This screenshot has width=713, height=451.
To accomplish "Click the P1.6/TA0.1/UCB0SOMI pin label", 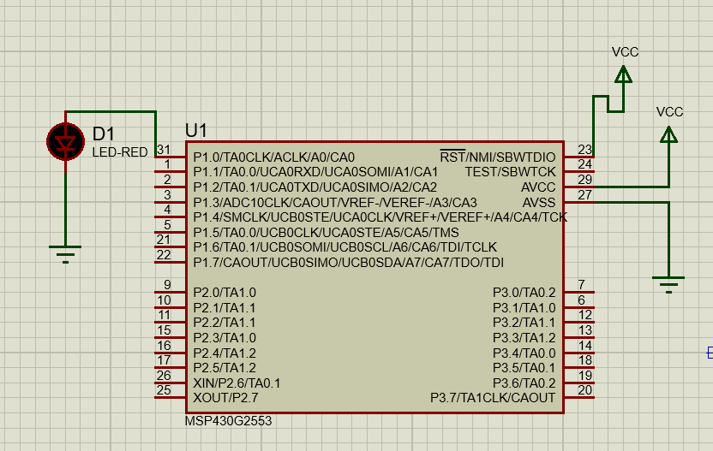I will [345, 247].
